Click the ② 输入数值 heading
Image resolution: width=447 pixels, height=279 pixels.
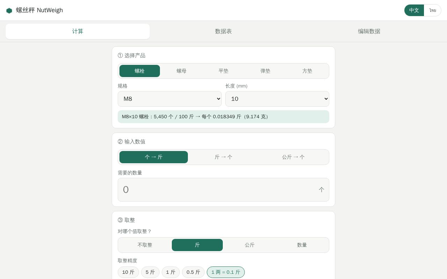pyautogui.click(x=132, y=142)
